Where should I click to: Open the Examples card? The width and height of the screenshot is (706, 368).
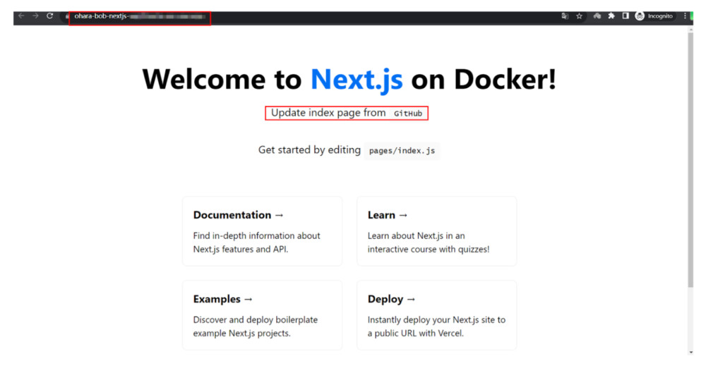(x=262, y=315)
